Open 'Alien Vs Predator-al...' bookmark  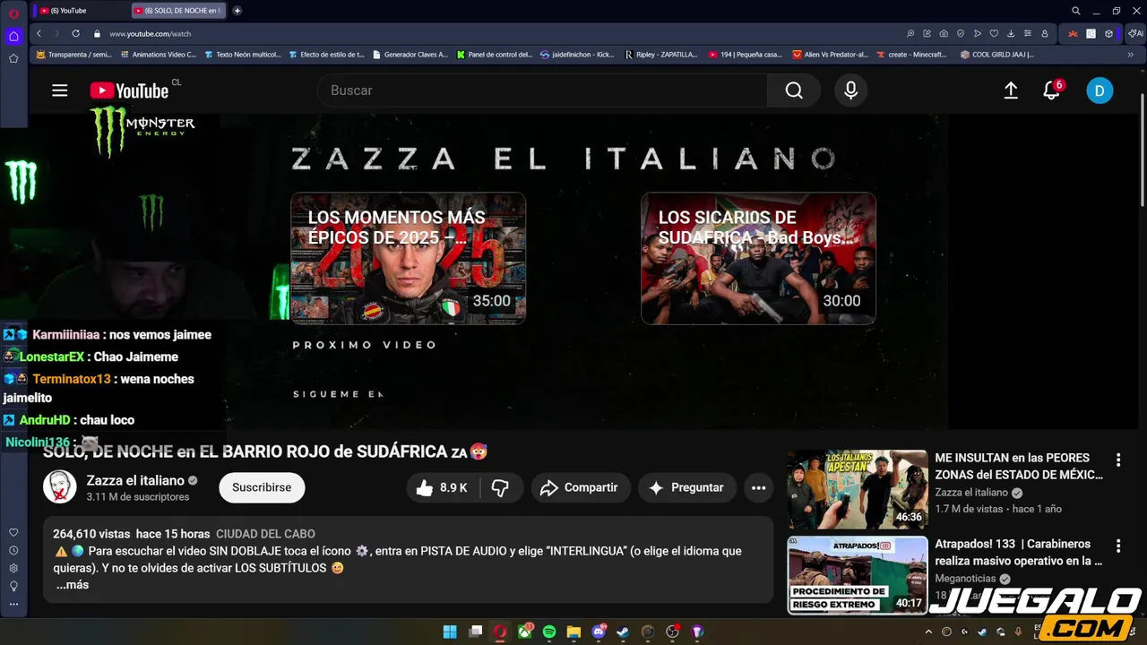pyautogui.click(x=831, y=54)
